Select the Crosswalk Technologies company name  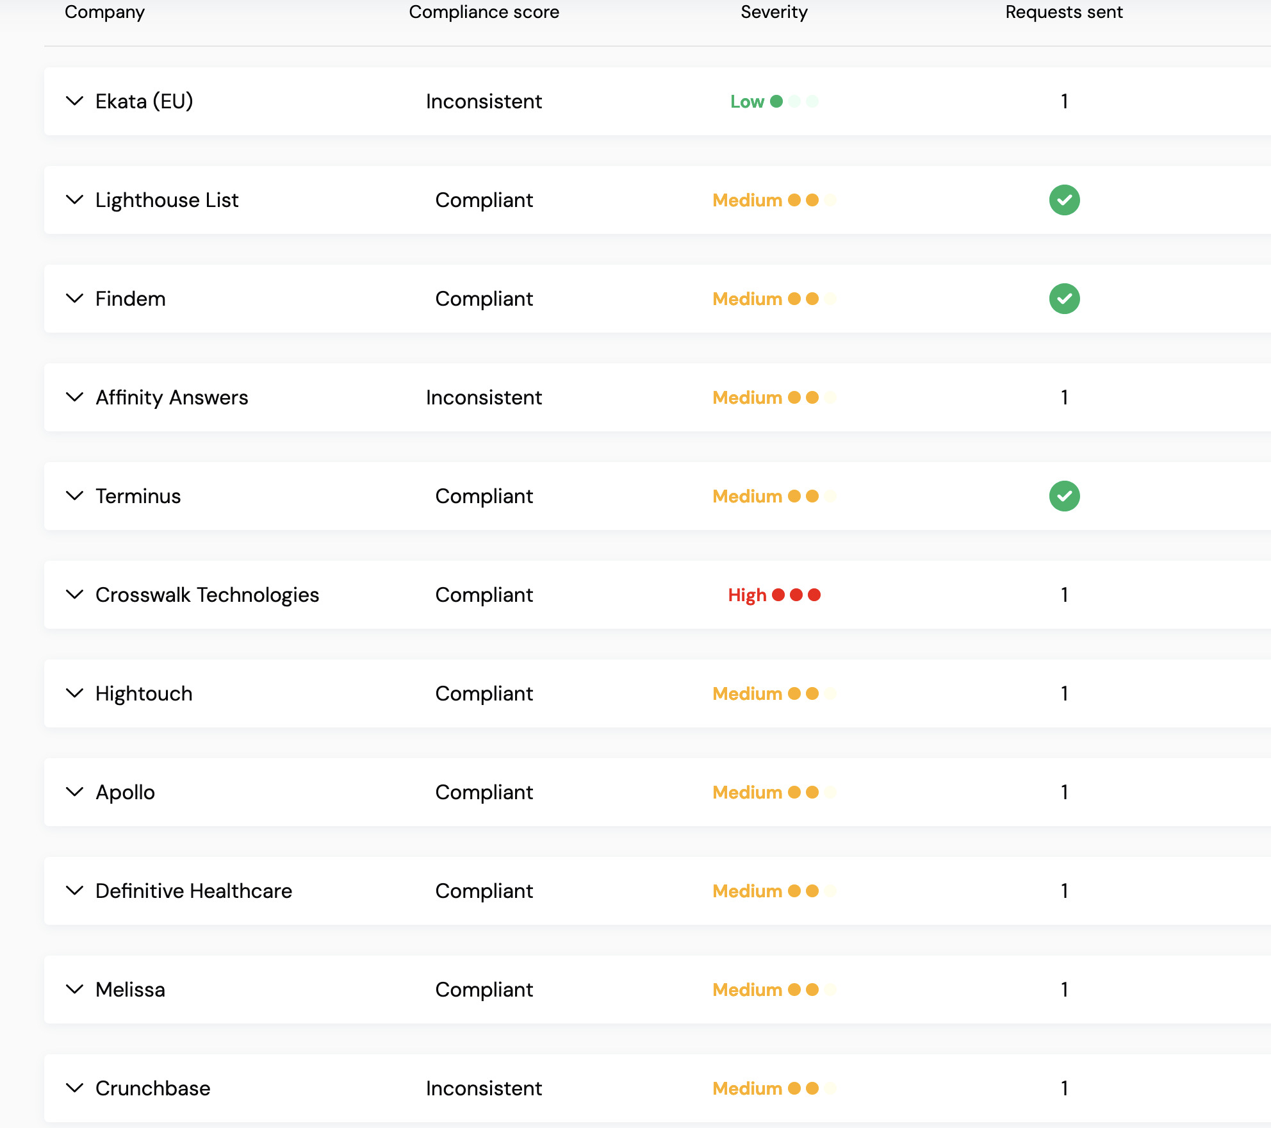(x=207, y=595)
